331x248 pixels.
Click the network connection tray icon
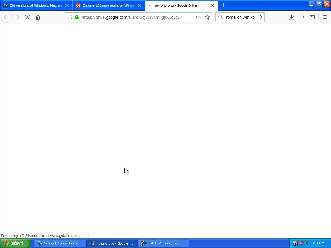(307, 243)
